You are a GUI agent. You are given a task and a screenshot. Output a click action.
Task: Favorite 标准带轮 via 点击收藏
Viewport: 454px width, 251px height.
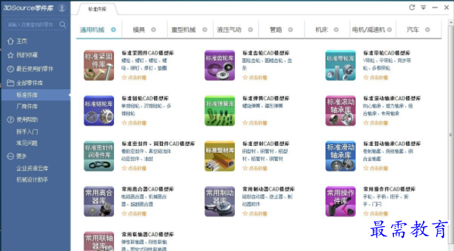click(375, 77)
